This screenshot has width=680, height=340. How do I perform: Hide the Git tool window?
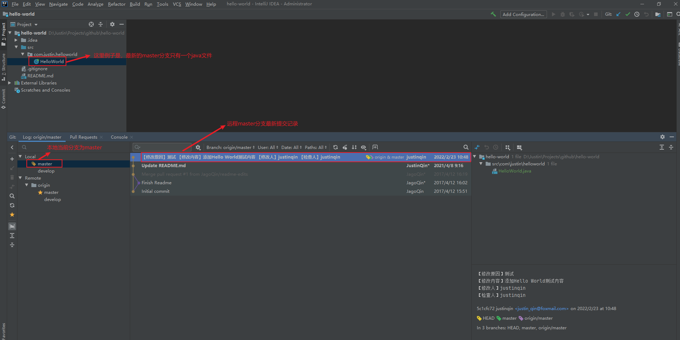[x=672, y=137]
